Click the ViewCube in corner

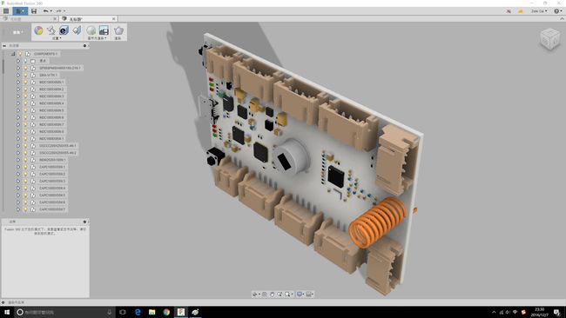click(x=550, y=38)
